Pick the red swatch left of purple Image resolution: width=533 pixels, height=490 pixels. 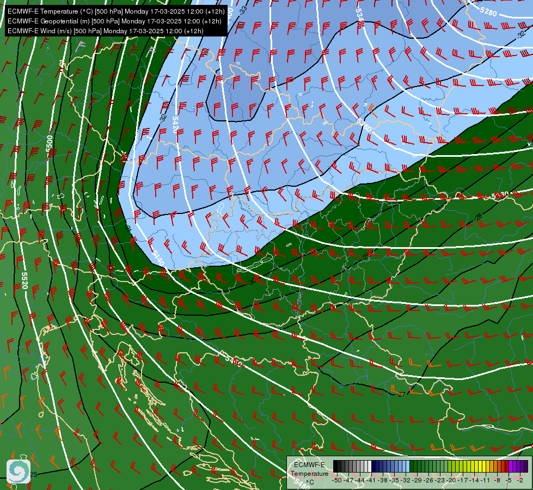(x=507, y=466)
